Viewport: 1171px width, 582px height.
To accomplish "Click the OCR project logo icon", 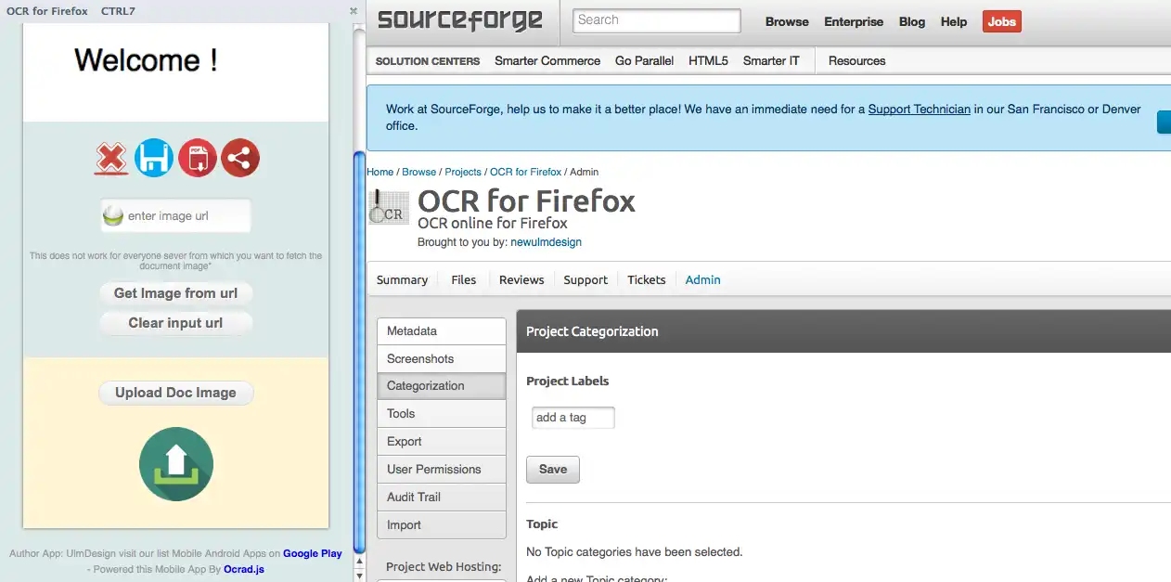I will [x=389, y=206].
